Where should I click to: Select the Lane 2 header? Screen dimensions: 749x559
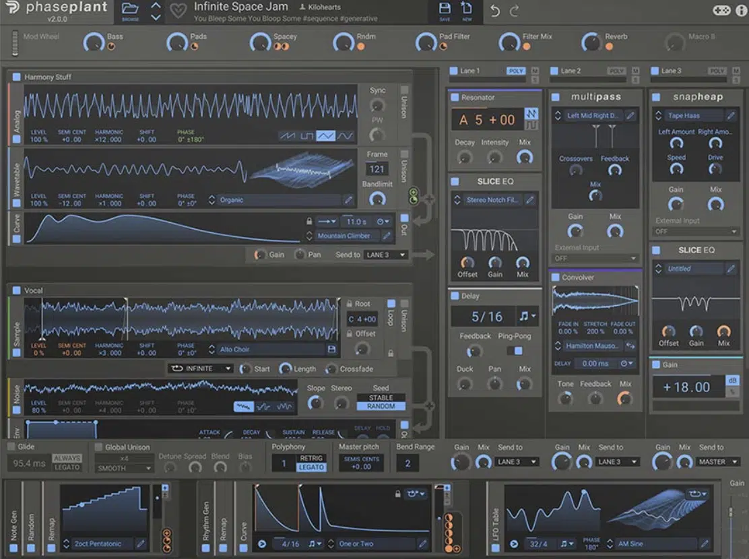click(570, 71)
